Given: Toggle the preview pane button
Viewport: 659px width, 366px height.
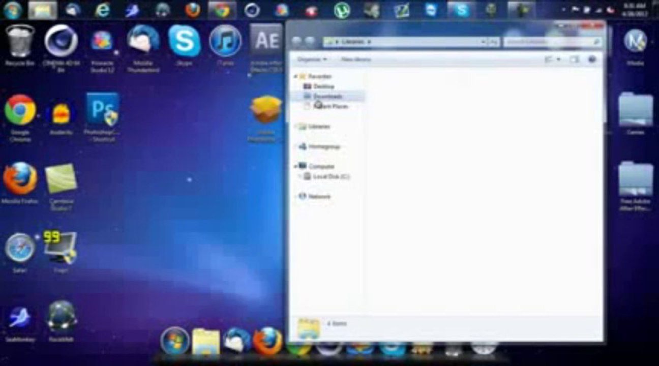Looking at the screenshot, I should click(x=575, y=59).
